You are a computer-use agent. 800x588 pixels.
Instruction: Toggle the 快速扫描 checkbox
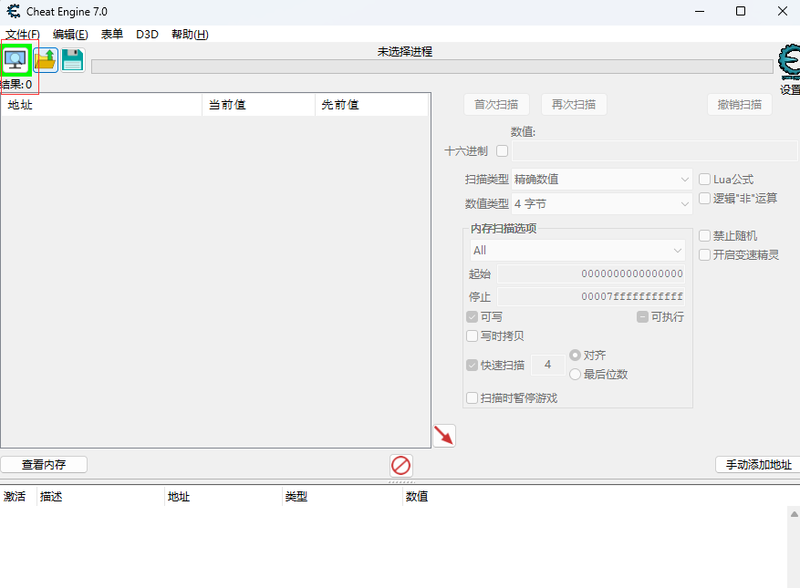click(x=472, y=366)
